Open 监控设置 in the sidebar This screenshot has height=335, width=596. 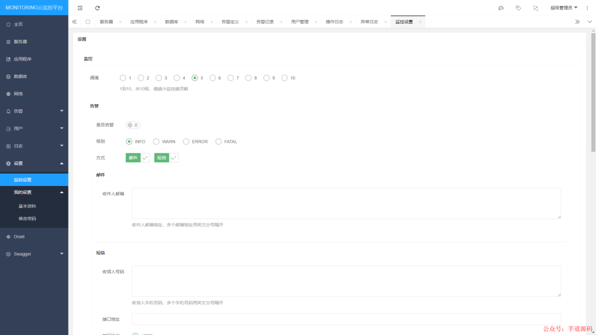coord(34,180)
